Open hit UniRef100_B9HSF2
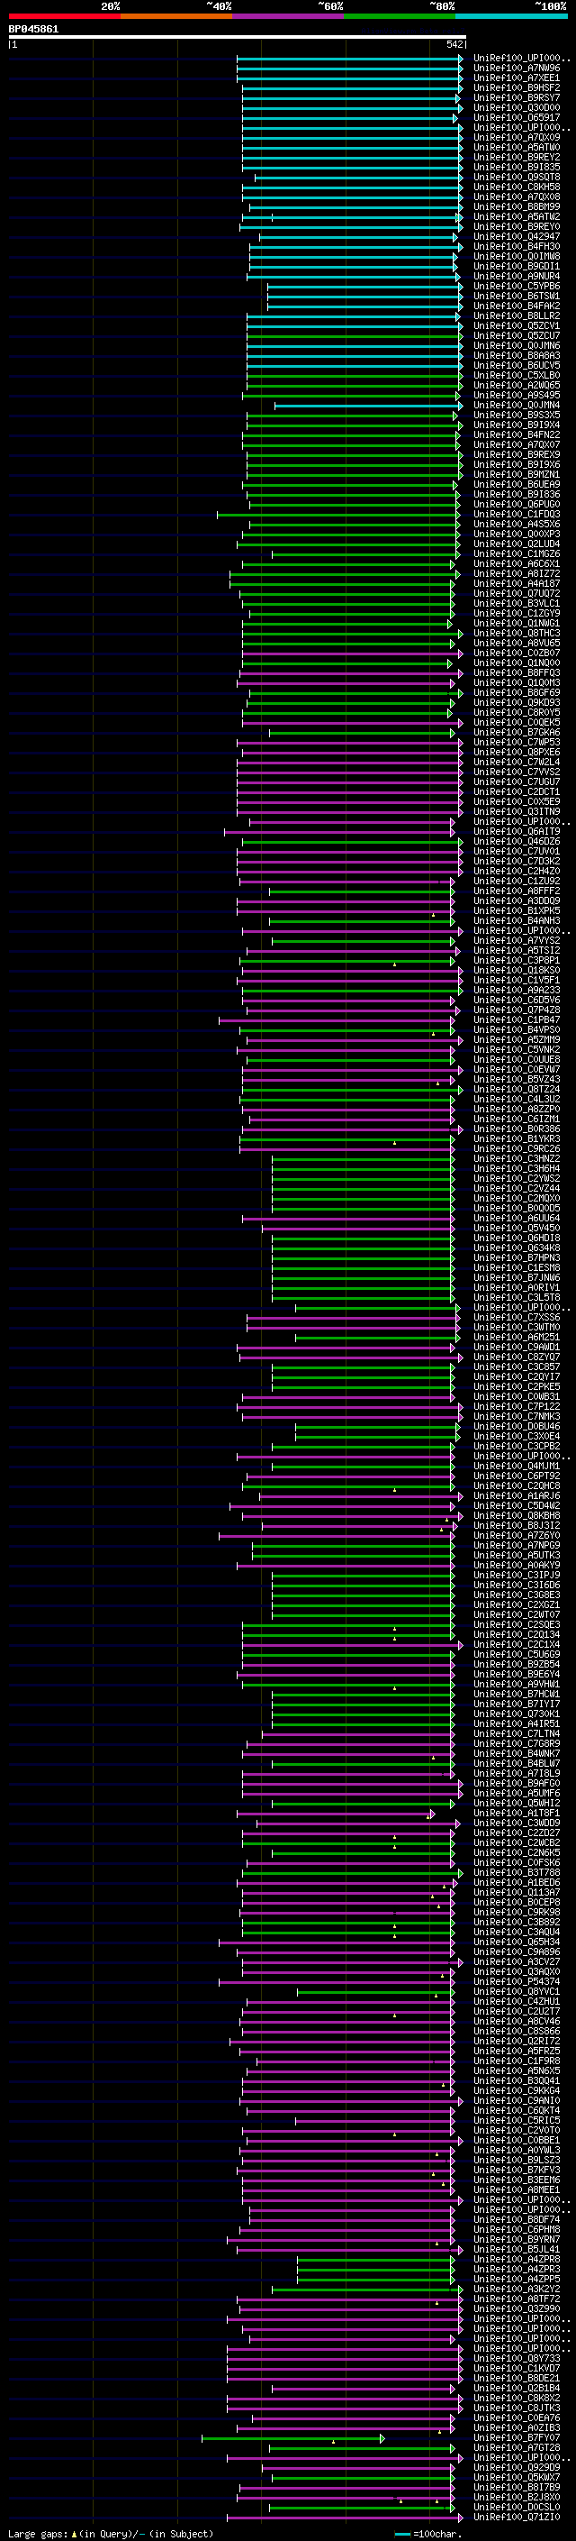The image size is (576, 2541). pos(517,87)
